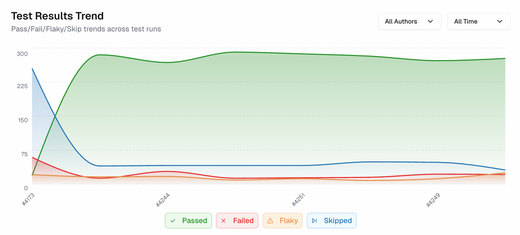Click the skip-forward icon beside Skipped
520x235 pixels.
pyautogui.click(x=314, y=220)
